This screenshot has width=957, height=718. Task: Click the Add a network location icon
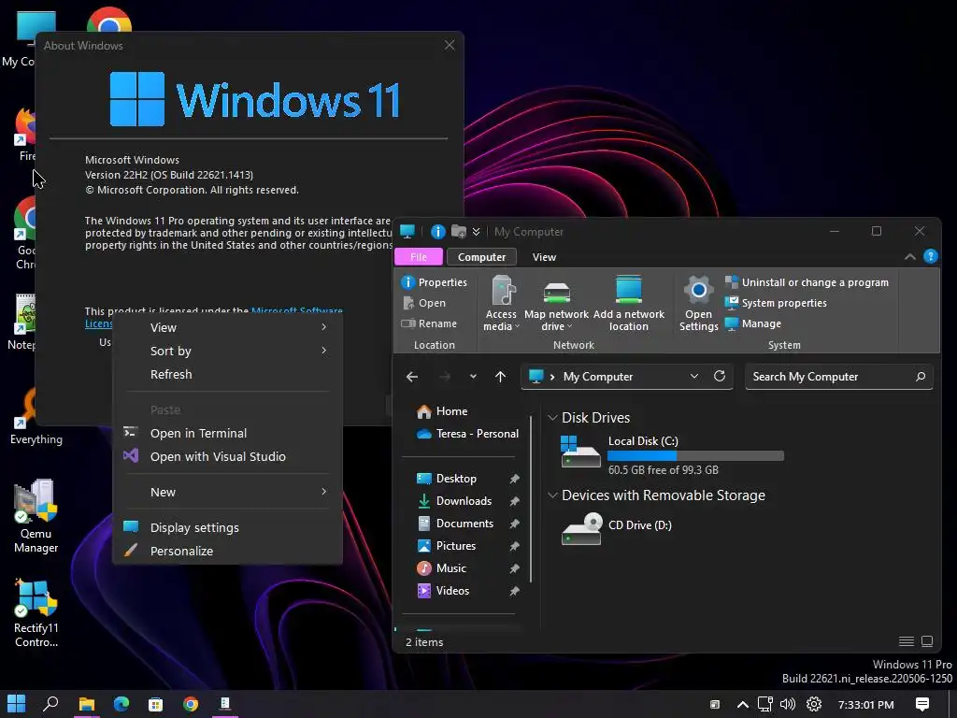point(628,289)
